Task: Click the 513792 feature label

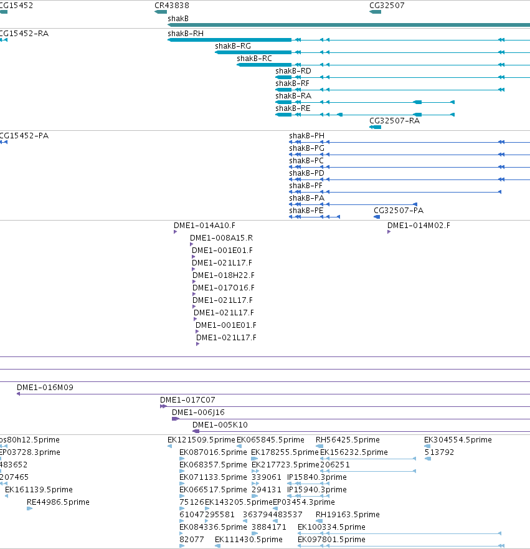Action: (440, 452)
